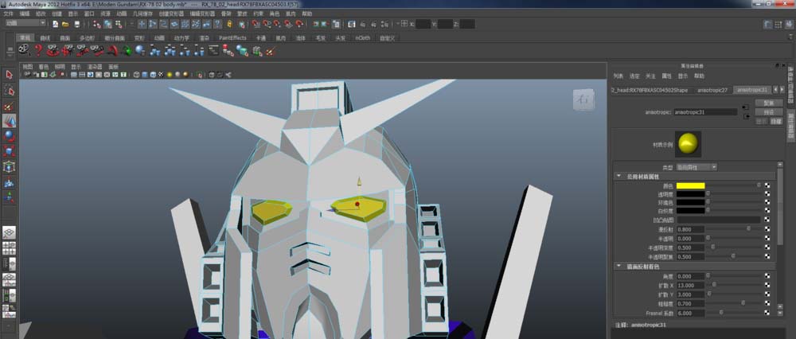This screenshot has width=796, height=339.
Task: Click the film reel shelf icon
Action: pos(23,49)
